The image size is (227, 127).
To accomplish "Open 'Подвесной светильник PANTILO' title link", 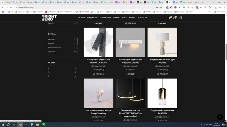I will (162, 112).
